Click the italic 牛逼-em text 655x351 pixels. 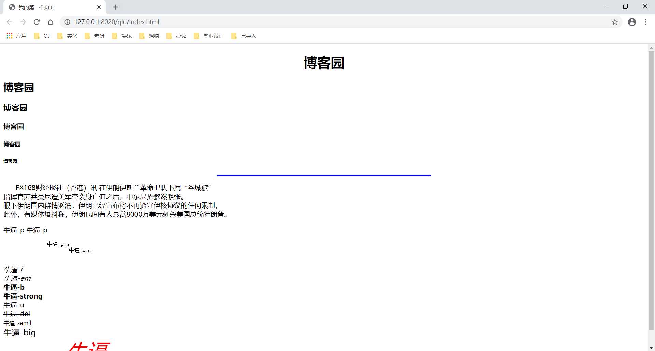[17, 278]
